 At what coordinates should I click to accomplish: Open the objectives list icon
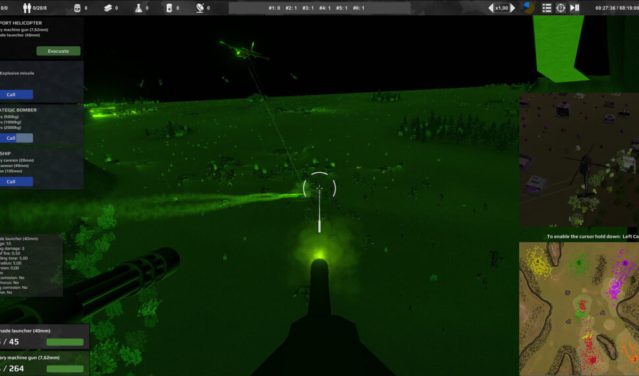(547, 8)
